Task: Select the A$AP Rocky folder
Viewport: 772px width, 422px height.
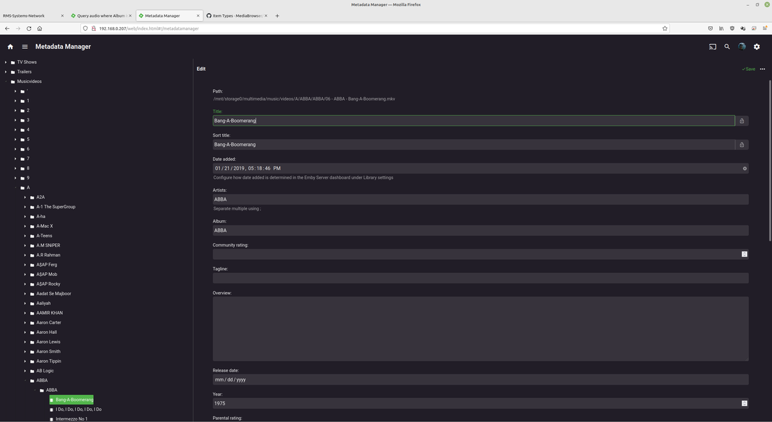Action: click(x=48, y=284)
